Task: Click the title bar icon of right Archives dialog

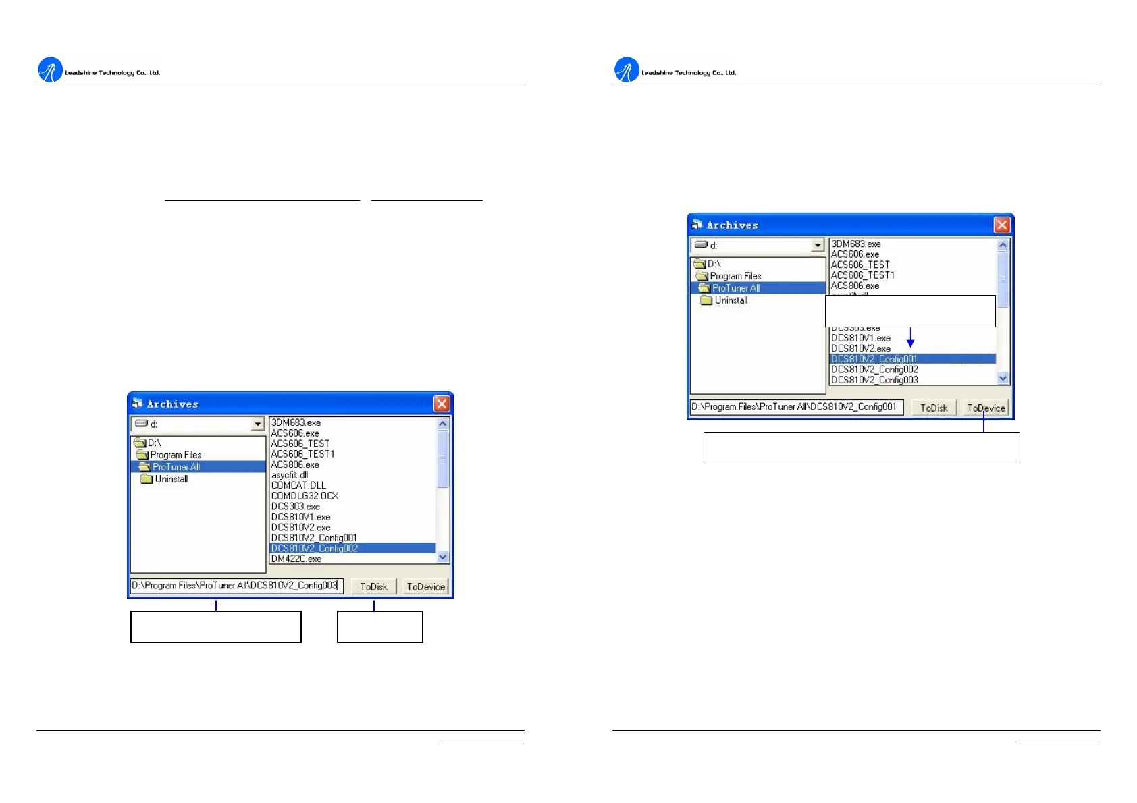Action: click(697, 225)
